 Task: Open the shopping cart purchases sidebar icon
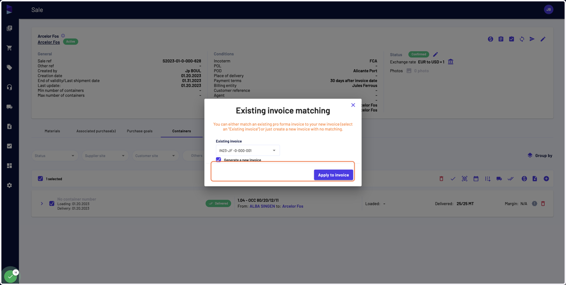(x=9, y=48)
